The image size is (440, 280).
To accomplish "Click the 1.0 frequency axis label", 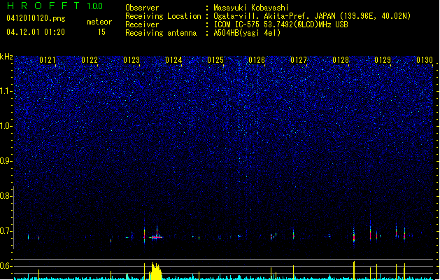I will pyautogui.click(x=5, y=126).
